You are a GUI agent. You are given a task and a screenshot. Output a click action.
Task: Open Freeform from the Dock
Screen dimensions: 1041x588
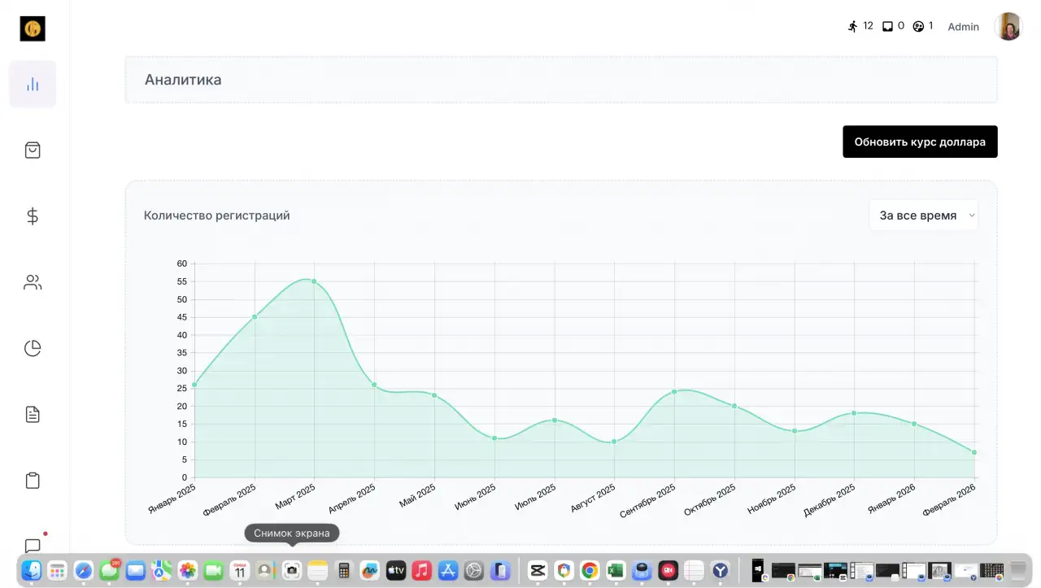[370, 571]
